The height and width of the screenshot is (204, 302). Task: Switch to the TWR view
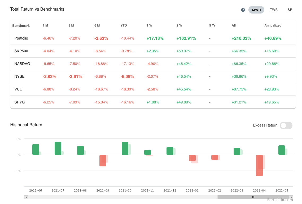(x=274, y=10)
